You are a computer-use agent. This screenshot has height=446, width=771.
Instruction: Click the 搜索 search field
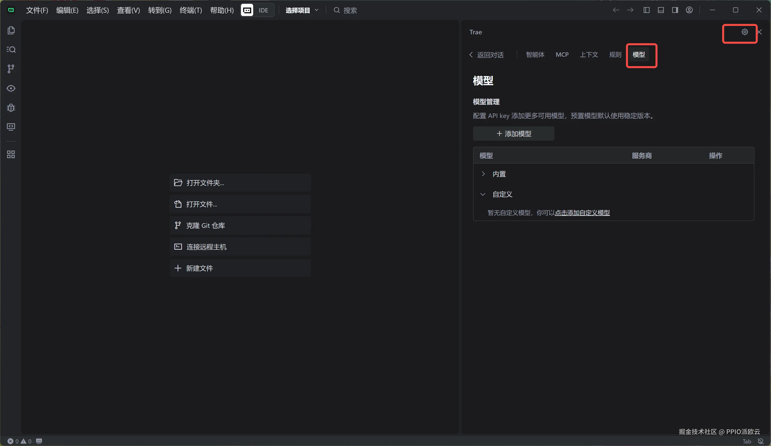pyautogui.click(x=350, y=10)
